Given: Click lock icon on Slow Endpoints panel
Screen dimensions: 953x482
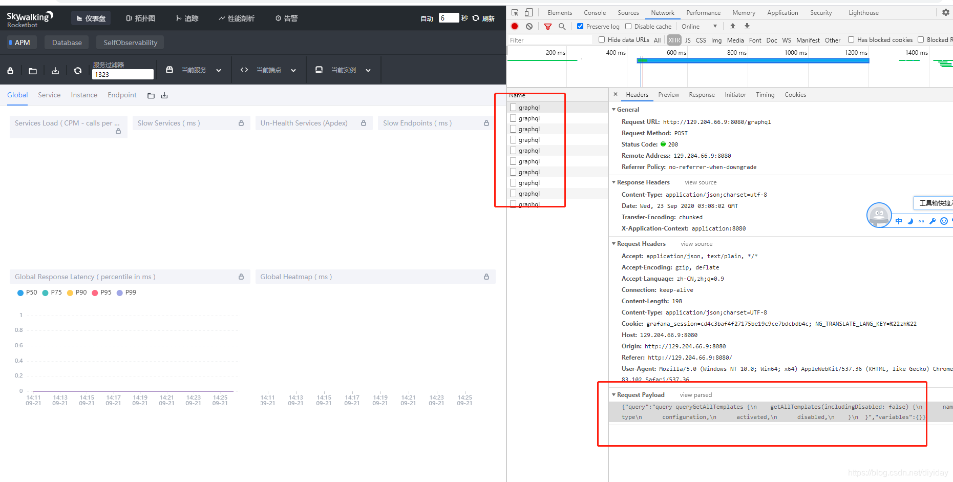Looking at the screenshot, I should coord(486,123).
